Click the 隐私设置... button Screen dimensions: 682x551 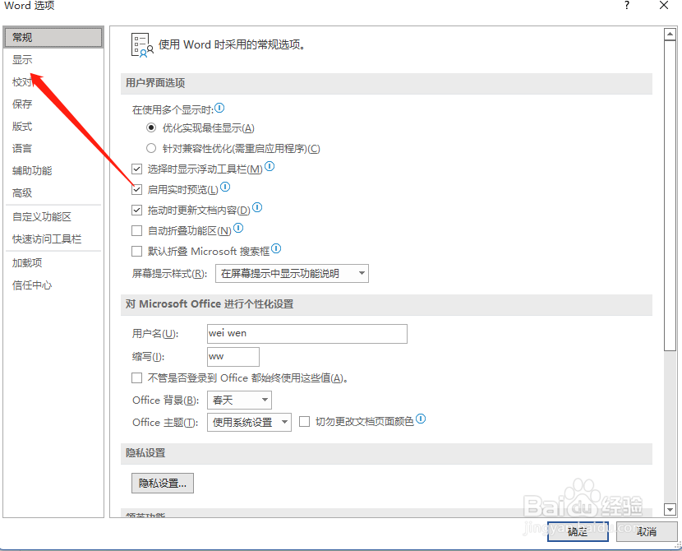162,483
